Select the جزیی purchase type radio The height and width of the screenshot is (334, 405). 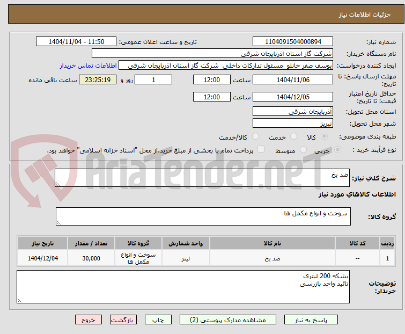coord(337,149)
